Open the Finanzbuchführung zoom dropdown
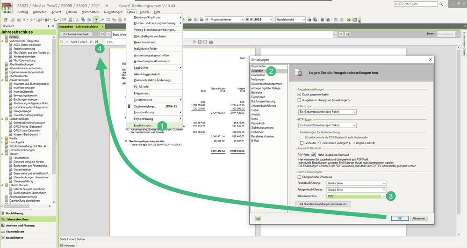 (x=356, y=183)
